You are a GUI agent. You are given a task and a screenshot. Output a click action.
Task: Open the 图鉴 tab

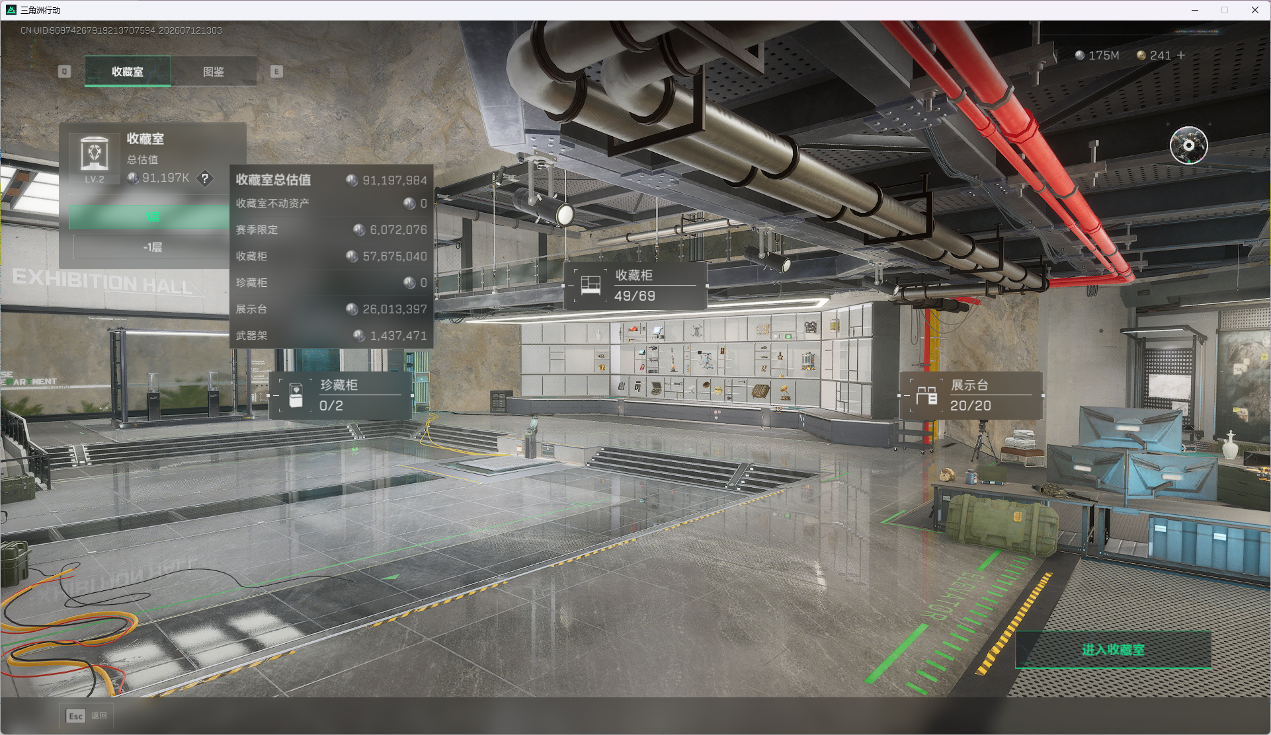(214, 71)
